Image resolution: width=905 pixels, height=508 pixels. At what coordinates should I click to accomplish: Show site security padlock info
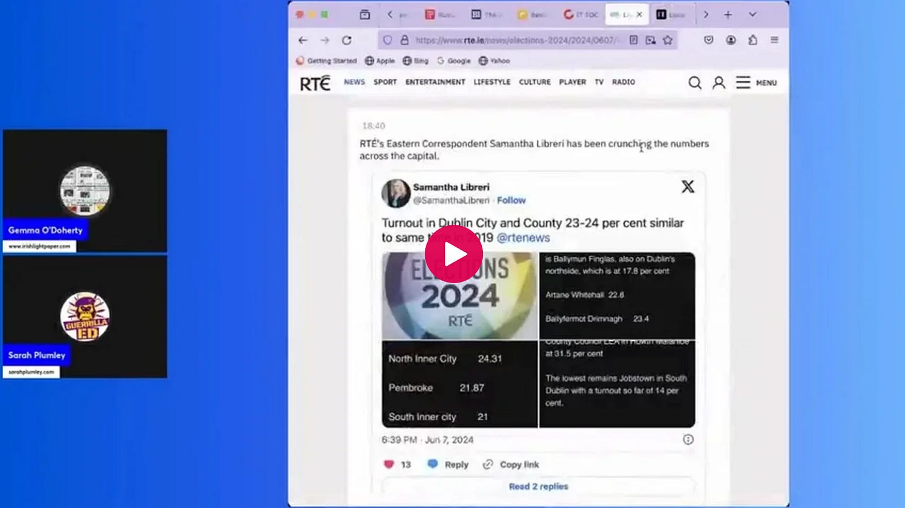point(405,40)
